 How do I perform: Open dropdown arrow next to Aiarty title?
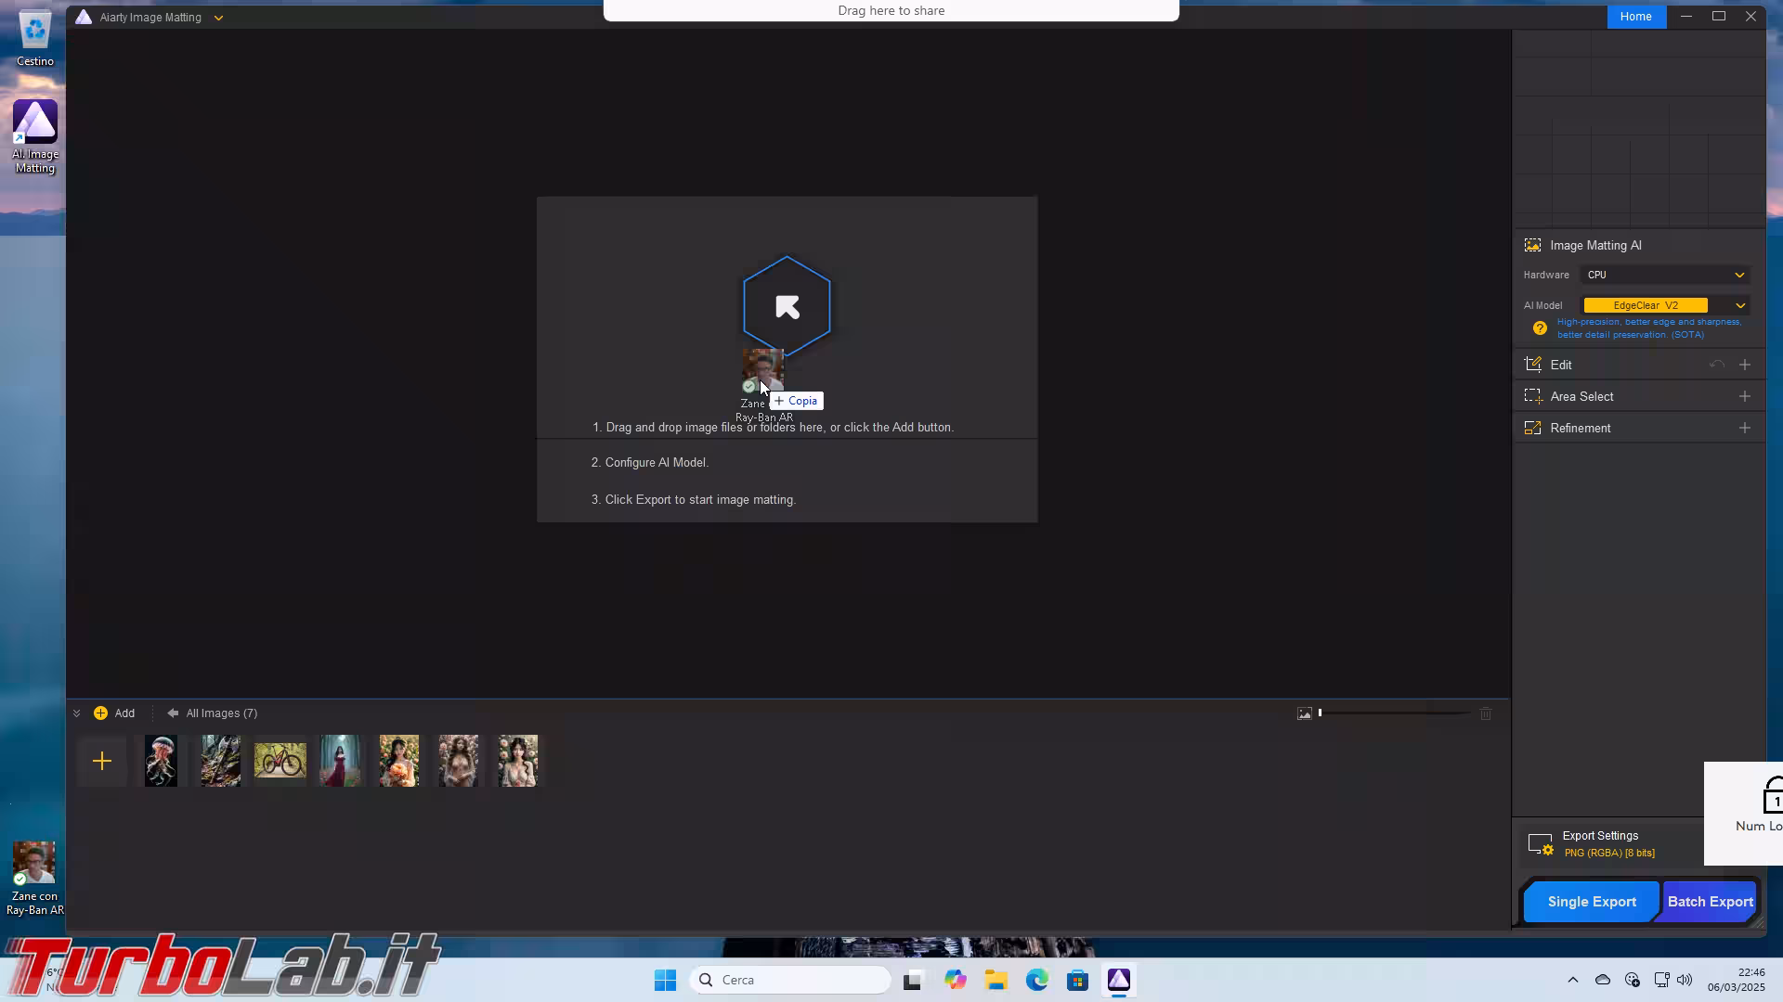[x=218, y=18]
